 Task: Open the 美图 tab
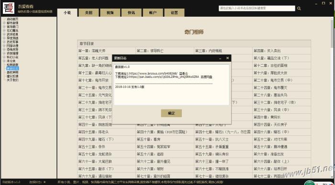[x=89, y=12]
